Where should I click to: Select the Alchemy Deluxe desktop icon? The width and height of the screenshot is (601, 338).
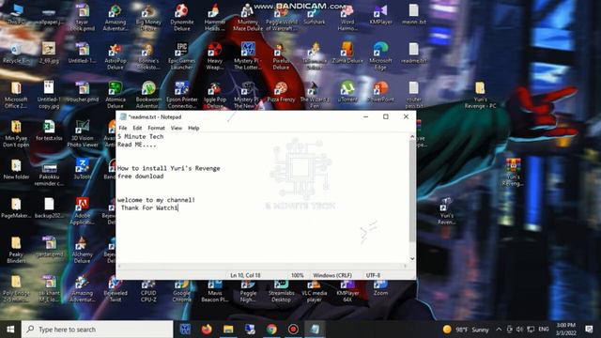point(83,250)
